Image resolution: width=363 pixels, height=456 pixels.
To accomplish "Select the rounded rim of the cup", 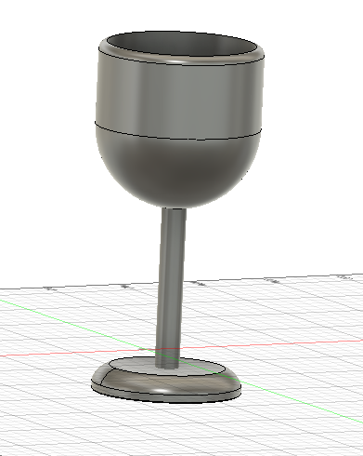I will [x=181, y=61].
